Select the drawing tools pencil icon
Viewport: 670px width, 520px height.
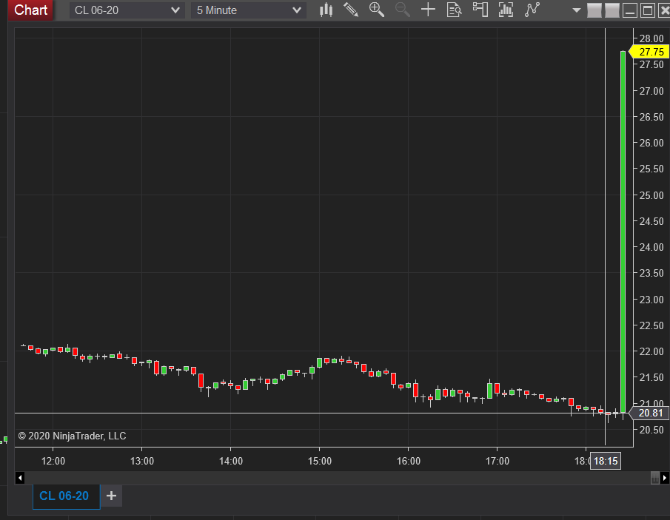pyautogui.click(x=351, y=10)
